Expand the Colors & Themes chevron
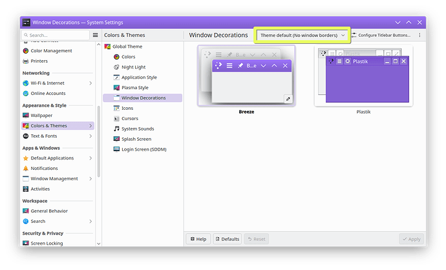The image size is (446, 270). click(90, 125)
